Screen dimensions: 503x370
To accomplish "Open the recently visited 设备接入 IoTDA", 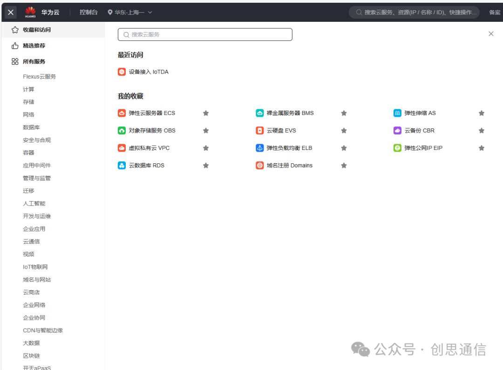I will (148, 72).
